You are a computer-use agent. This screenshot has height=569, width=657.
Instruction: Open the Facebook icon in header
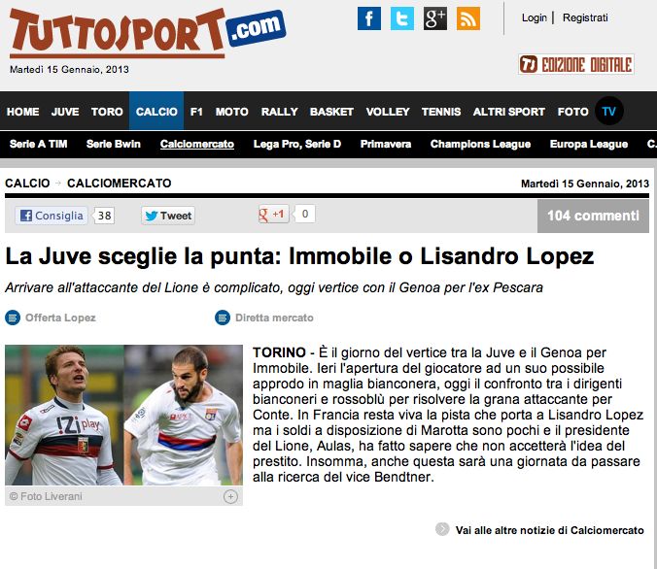tap(369, 18)
